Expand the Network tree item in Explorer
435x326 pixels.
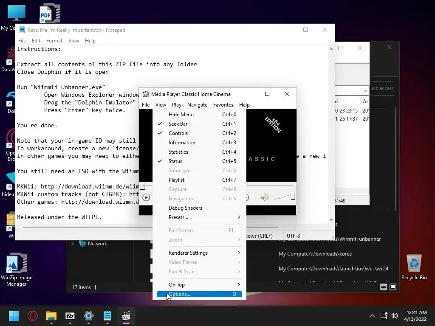[73, 244]
